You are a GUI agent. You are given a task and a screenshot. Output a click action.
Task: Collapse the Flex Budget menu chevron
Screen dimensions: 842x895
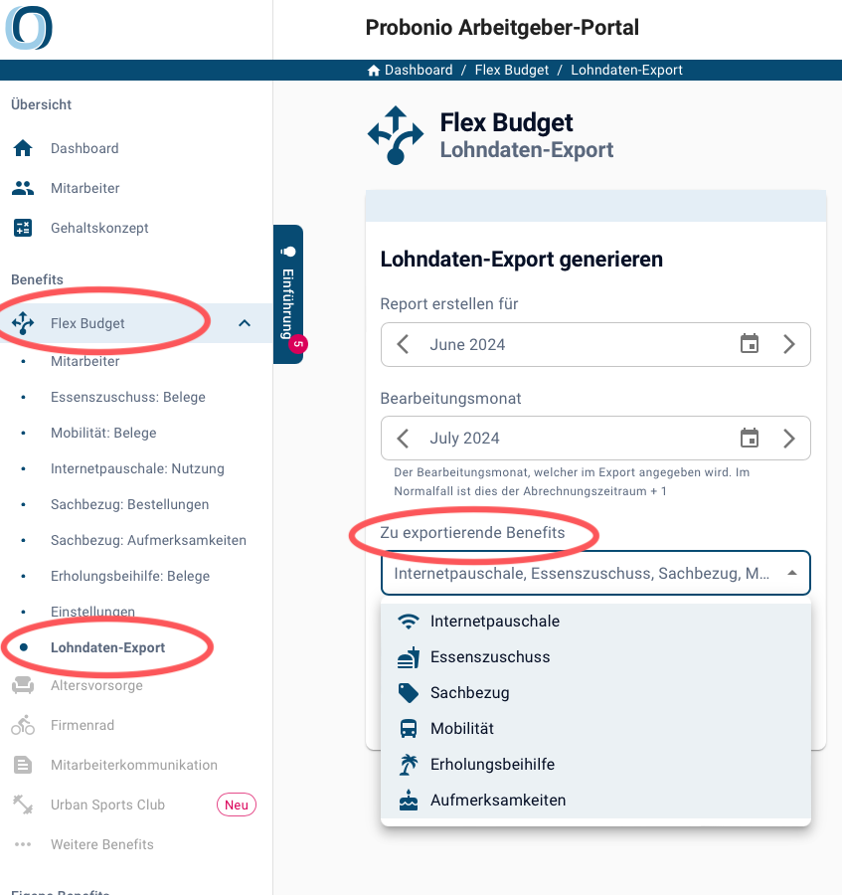(245, 323)
